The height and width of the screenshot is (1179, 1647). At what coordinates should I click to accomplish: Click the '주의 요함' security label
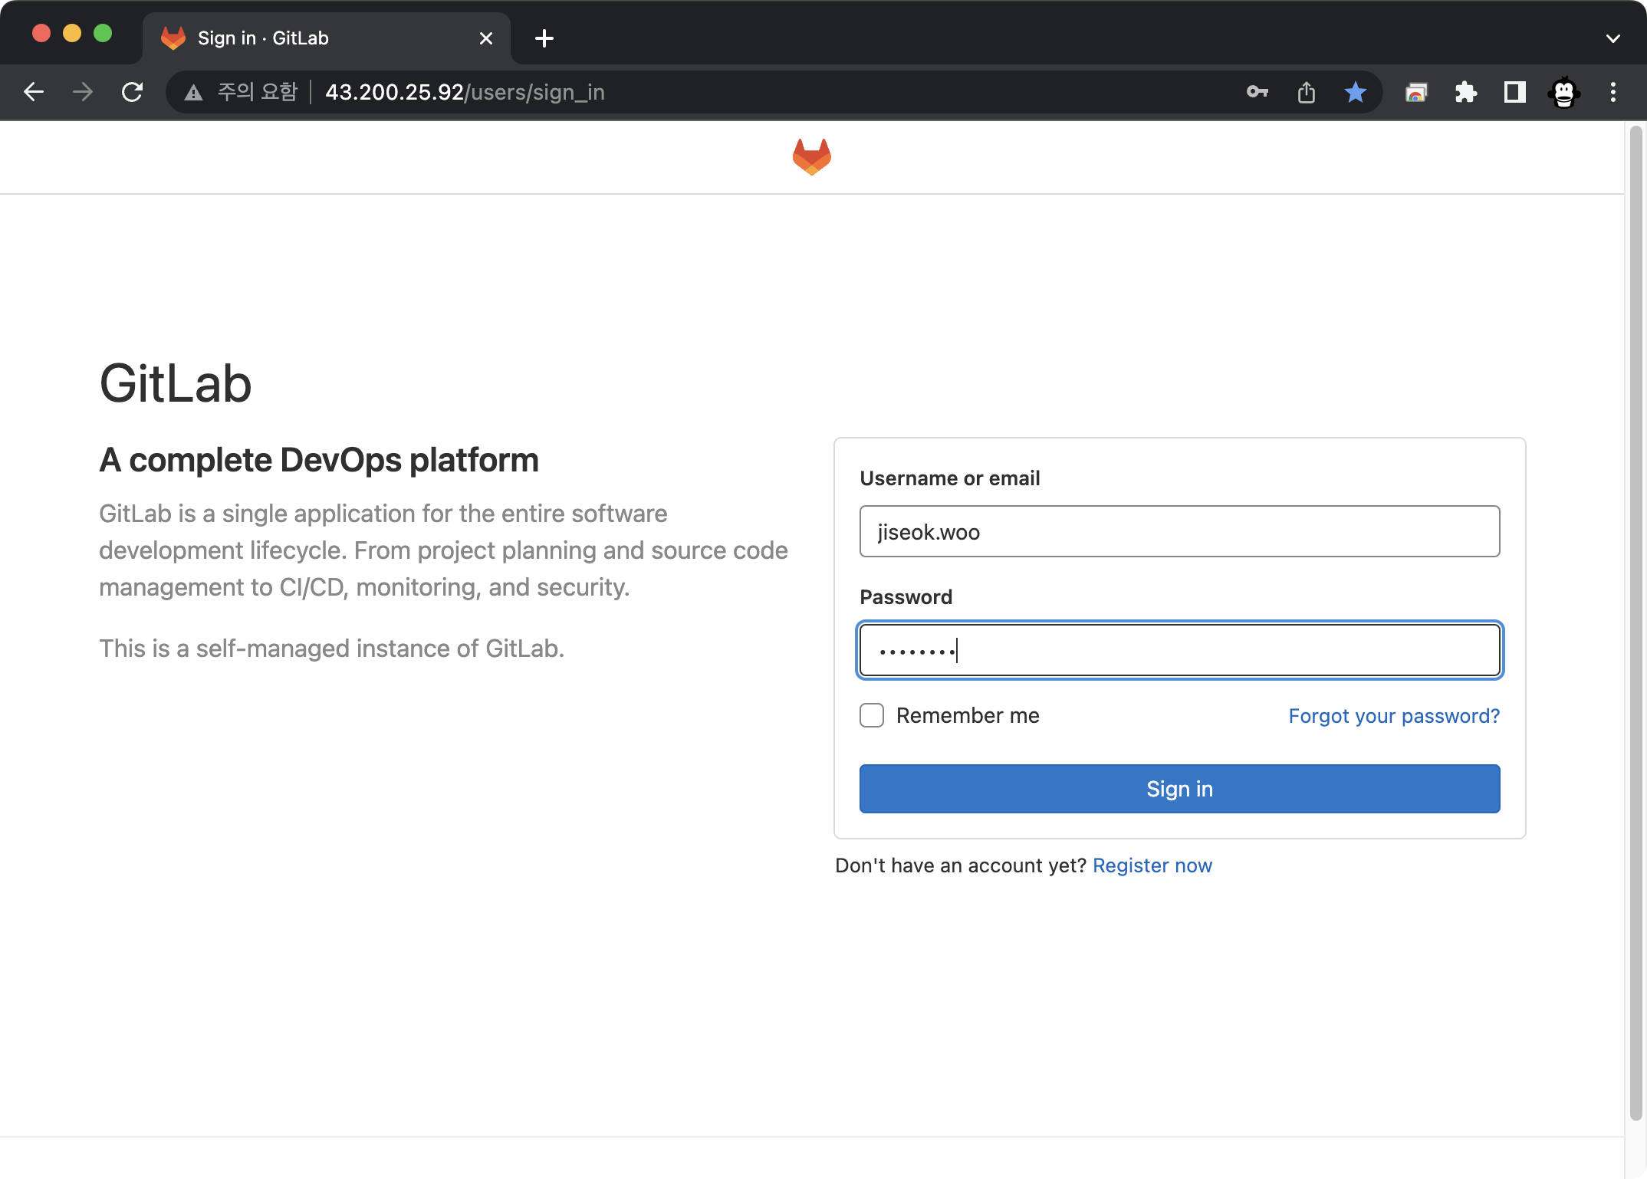tap(257, 92)
